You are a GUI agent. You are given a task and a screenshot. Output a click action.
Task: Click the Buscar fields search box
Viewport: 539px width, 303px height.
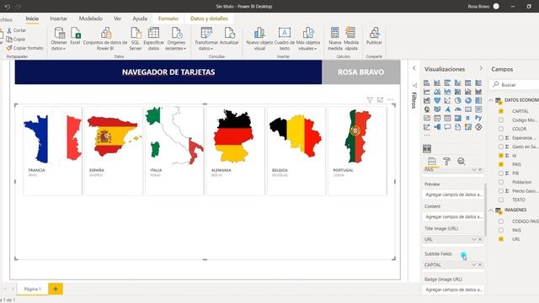pos(515,84)
